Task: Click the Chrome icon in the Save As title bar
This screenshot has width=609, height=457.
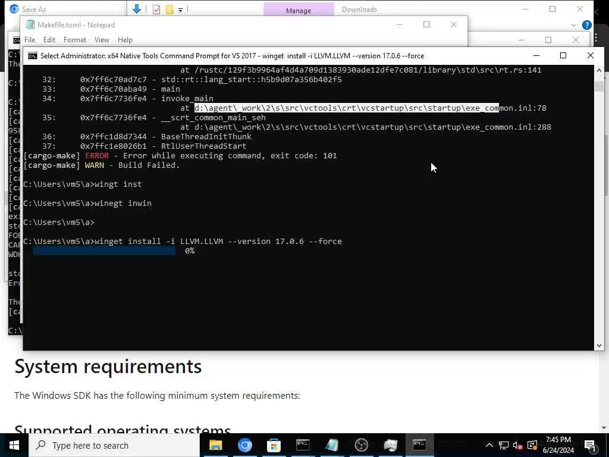Action: point(14,9)
